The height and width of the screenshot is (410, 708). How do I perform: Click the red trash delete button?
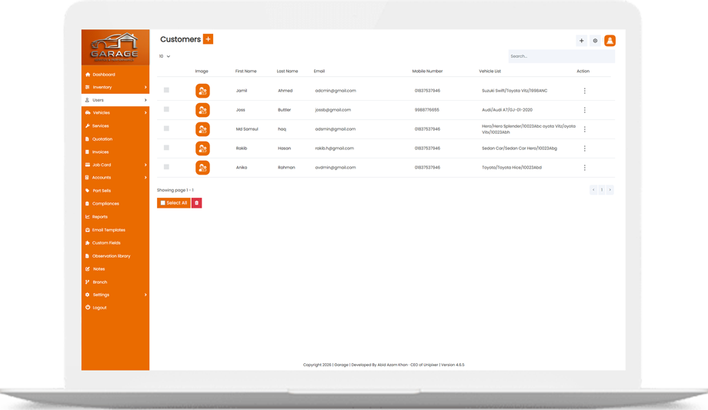pyautogui.click(x=196, y=203)
